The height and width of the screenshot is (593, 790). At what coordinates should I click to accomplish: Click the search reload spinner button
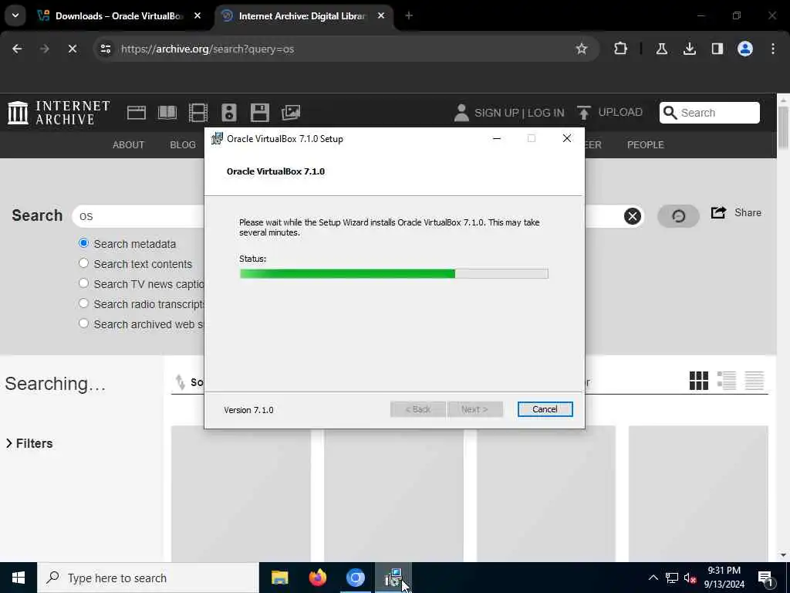pos(678,216)
